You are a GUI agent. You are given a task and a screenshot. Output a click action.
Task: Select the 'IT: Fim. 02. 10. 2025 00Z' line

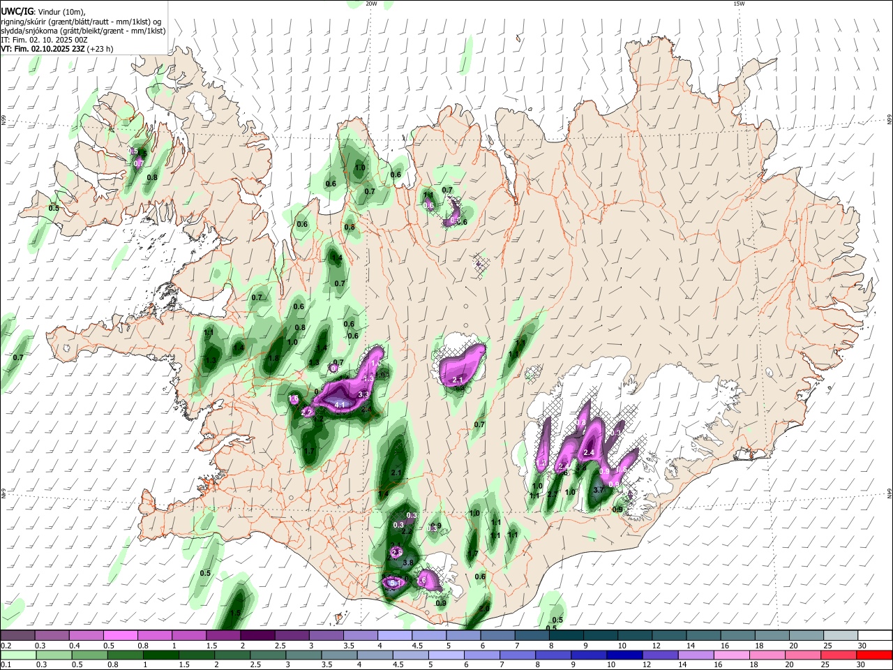[x=44, y=40]
